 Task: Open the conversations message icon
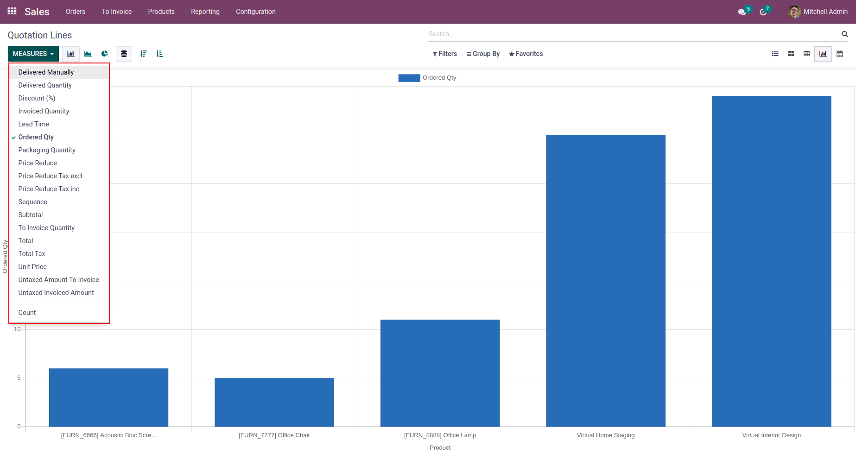click(x=742, y=12)
